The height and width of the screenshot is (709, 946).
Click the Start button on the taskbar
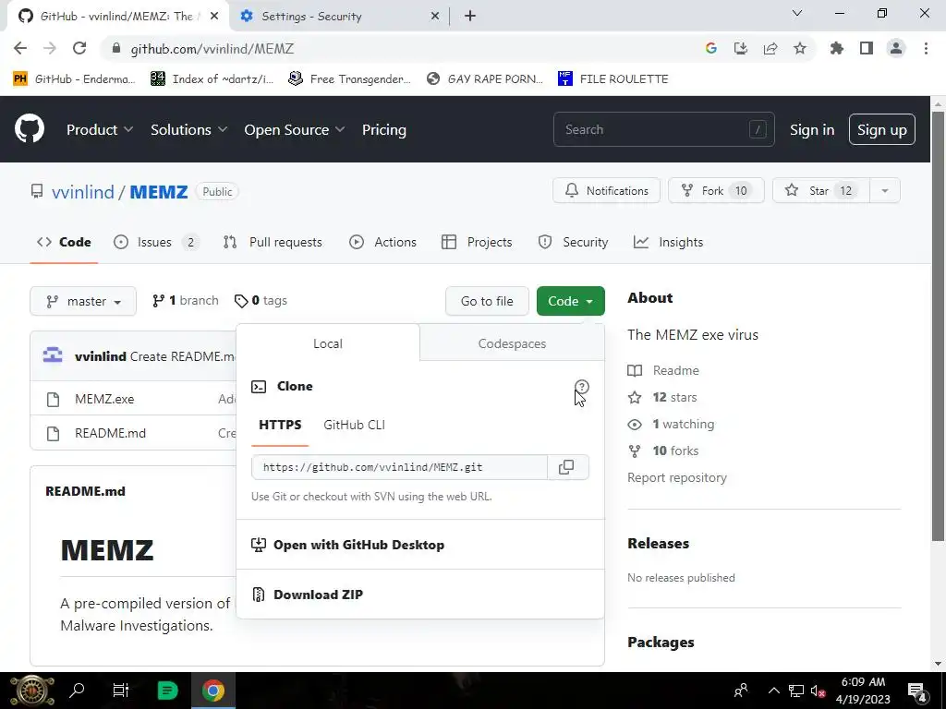tap(32, 691)
